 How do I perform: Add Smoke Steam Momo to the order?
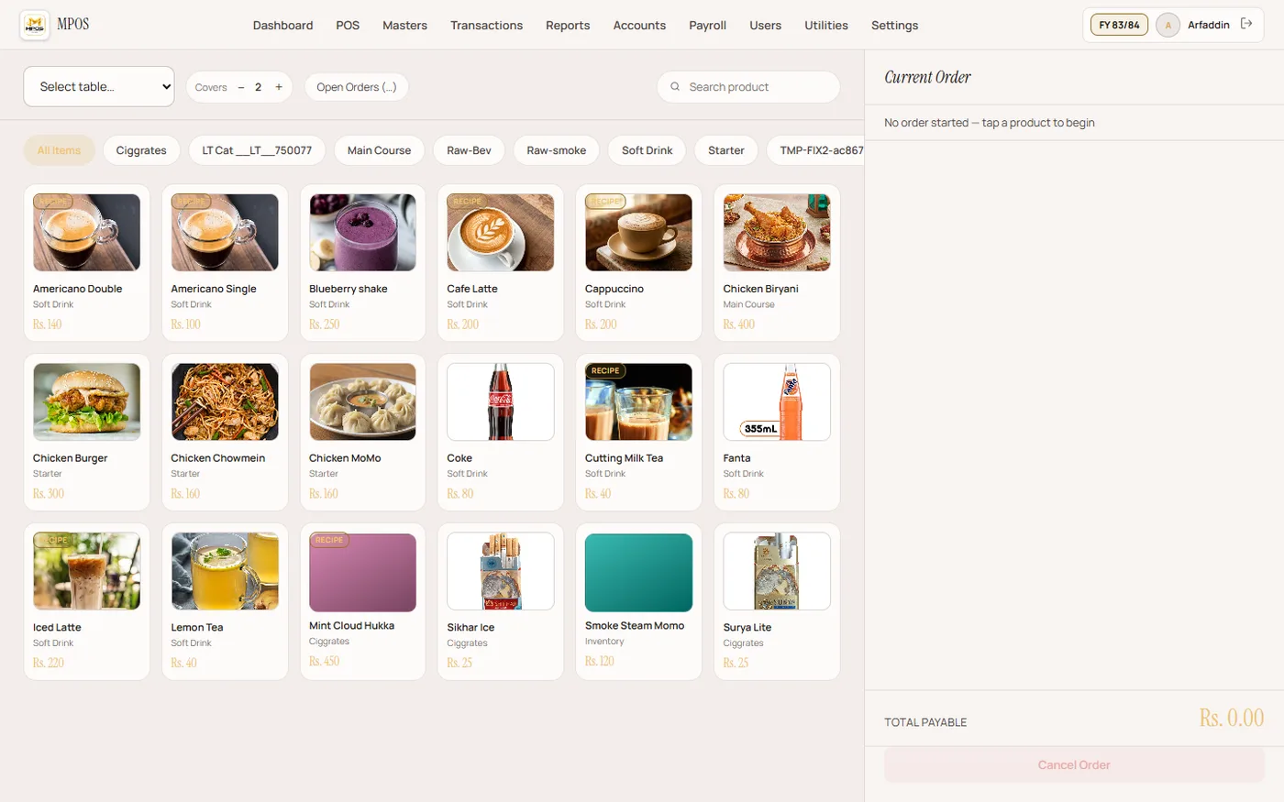coord(639,602)
